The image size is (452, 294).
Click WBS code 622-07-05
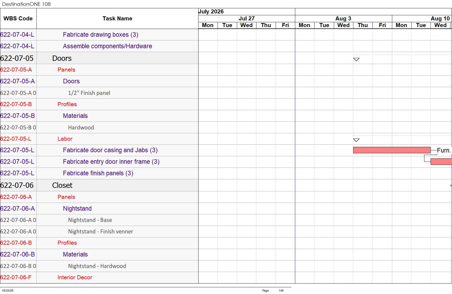point(17,58)
